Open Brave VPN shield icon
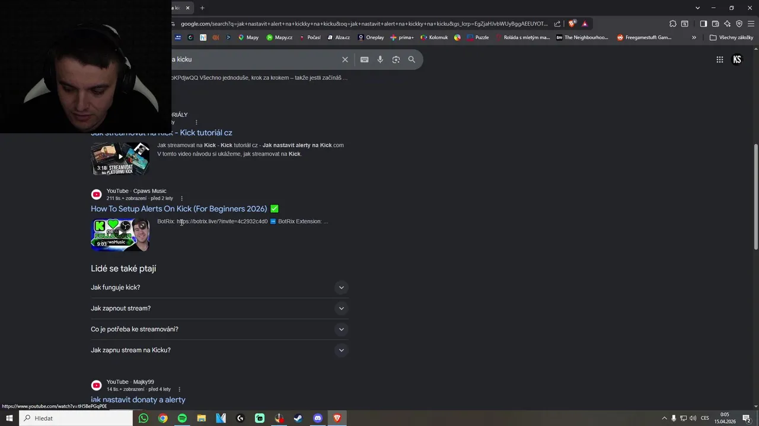Image resolution: width=759 pixels, height=426 pixels. 739,24
